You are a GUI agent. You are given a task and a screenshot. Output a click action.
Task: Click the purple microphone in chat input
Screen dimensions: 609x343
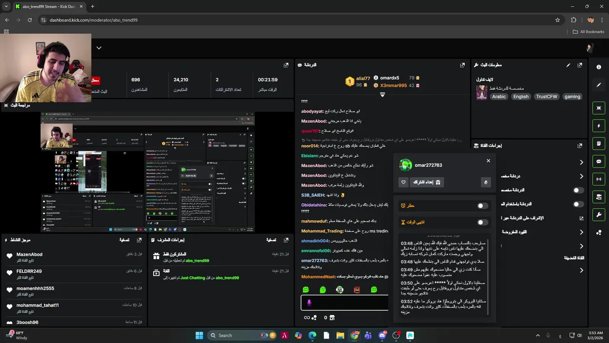click(x=309, y=303)
